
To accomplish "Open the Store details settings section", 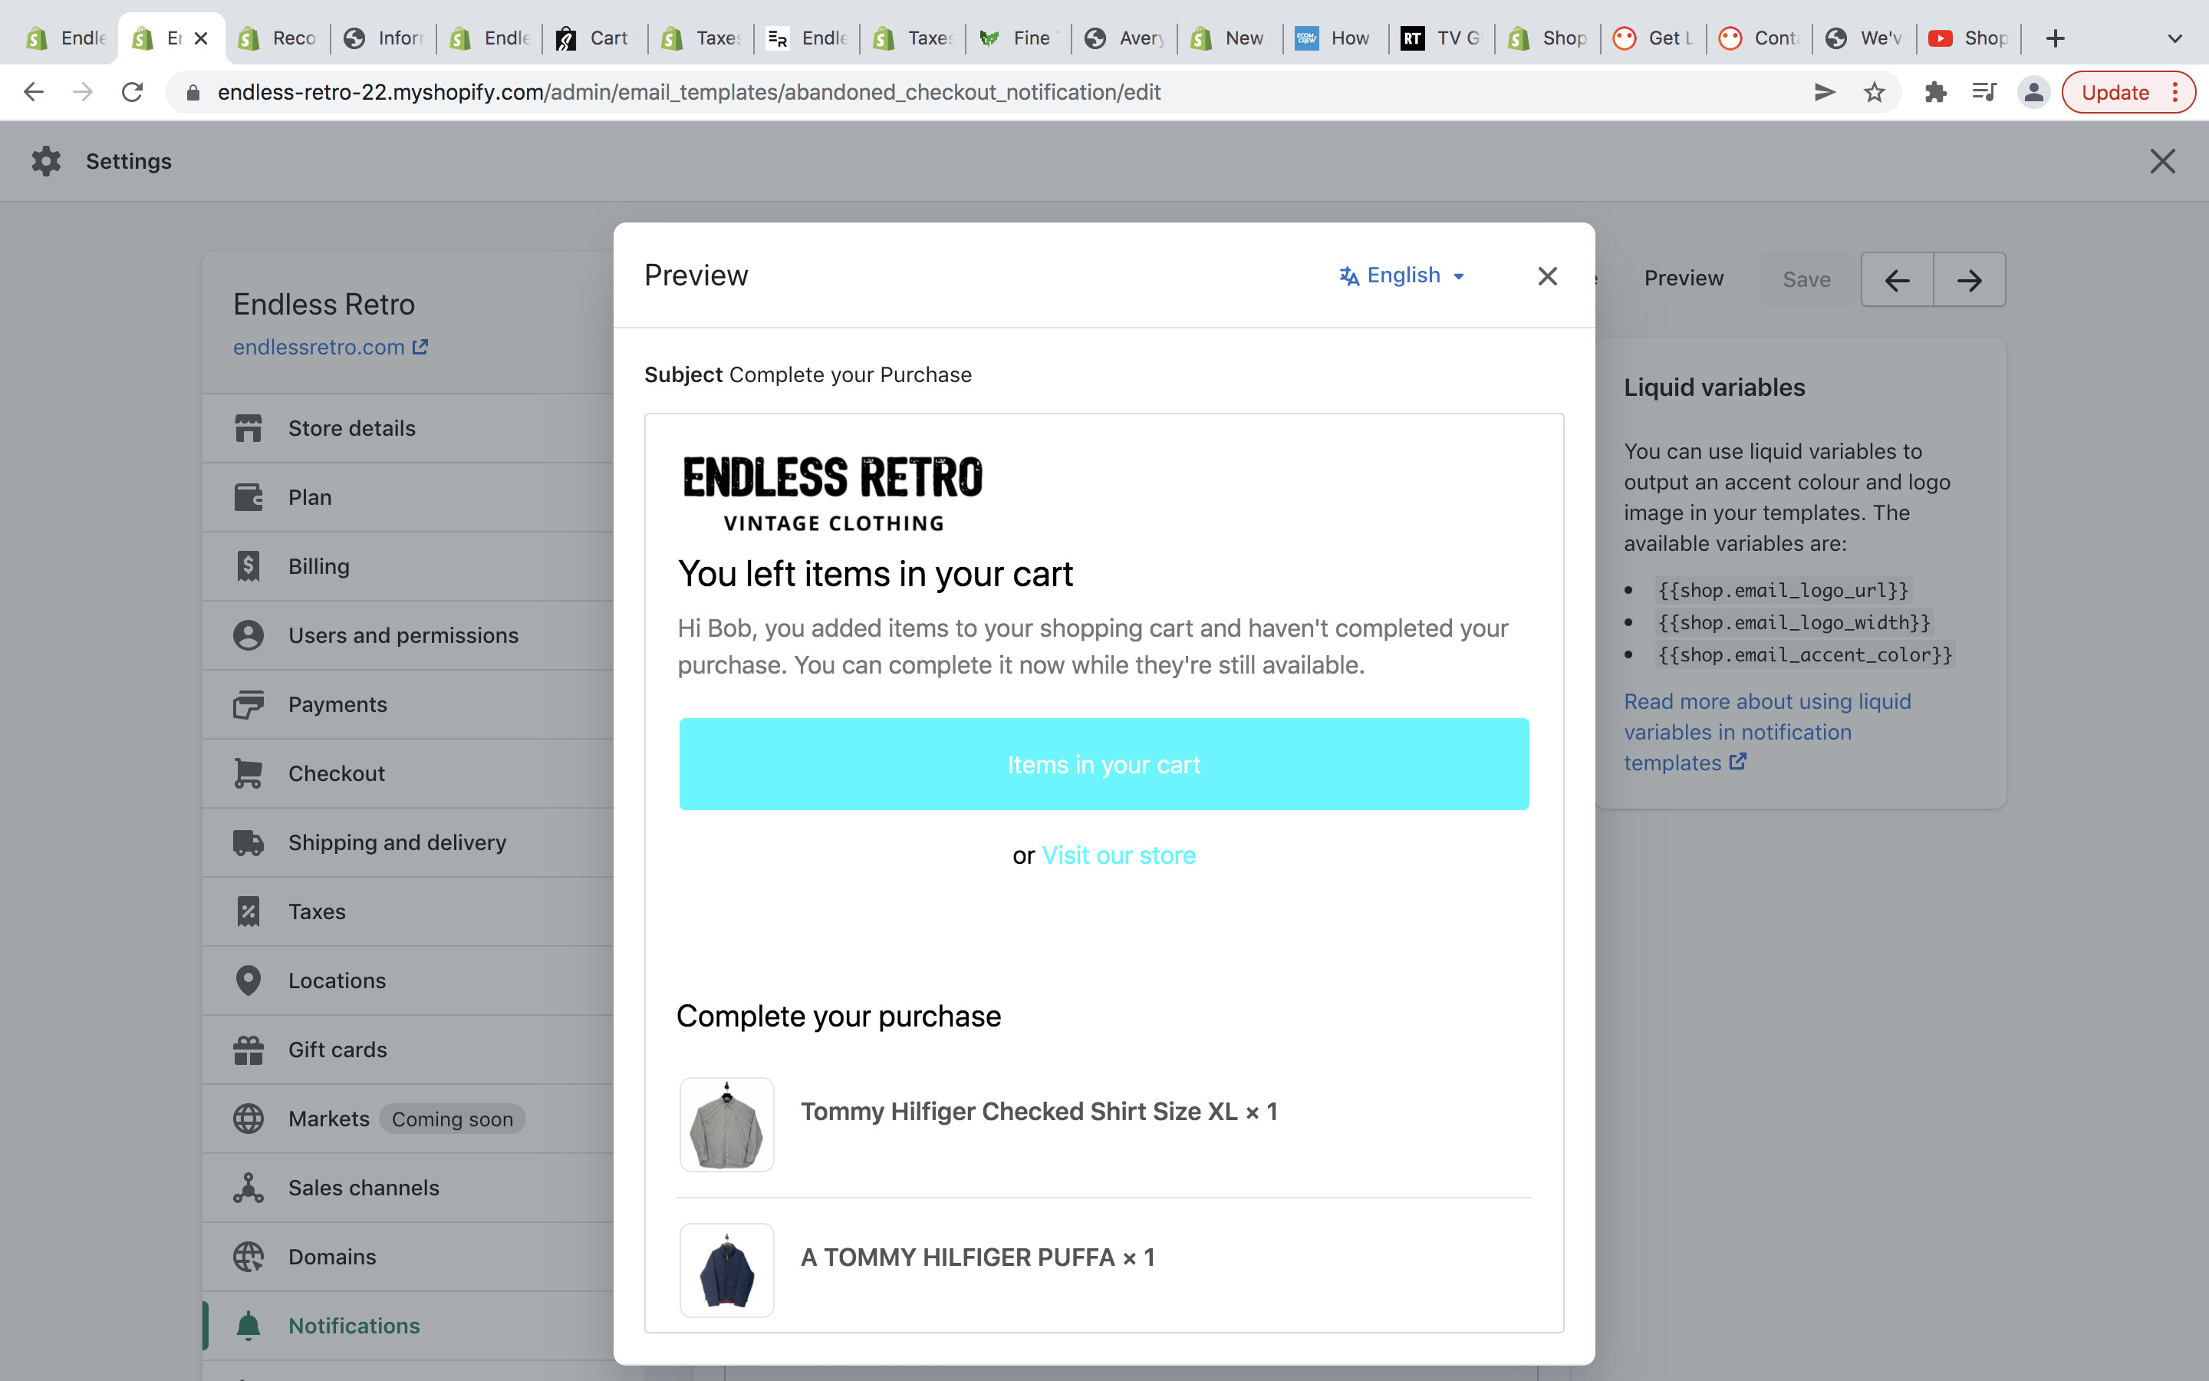I will point(407,428).
